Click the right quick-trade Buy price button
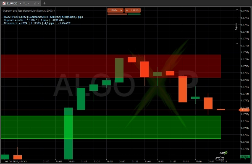The height and width of the screenshot is (164, 252). coord(133,10)
